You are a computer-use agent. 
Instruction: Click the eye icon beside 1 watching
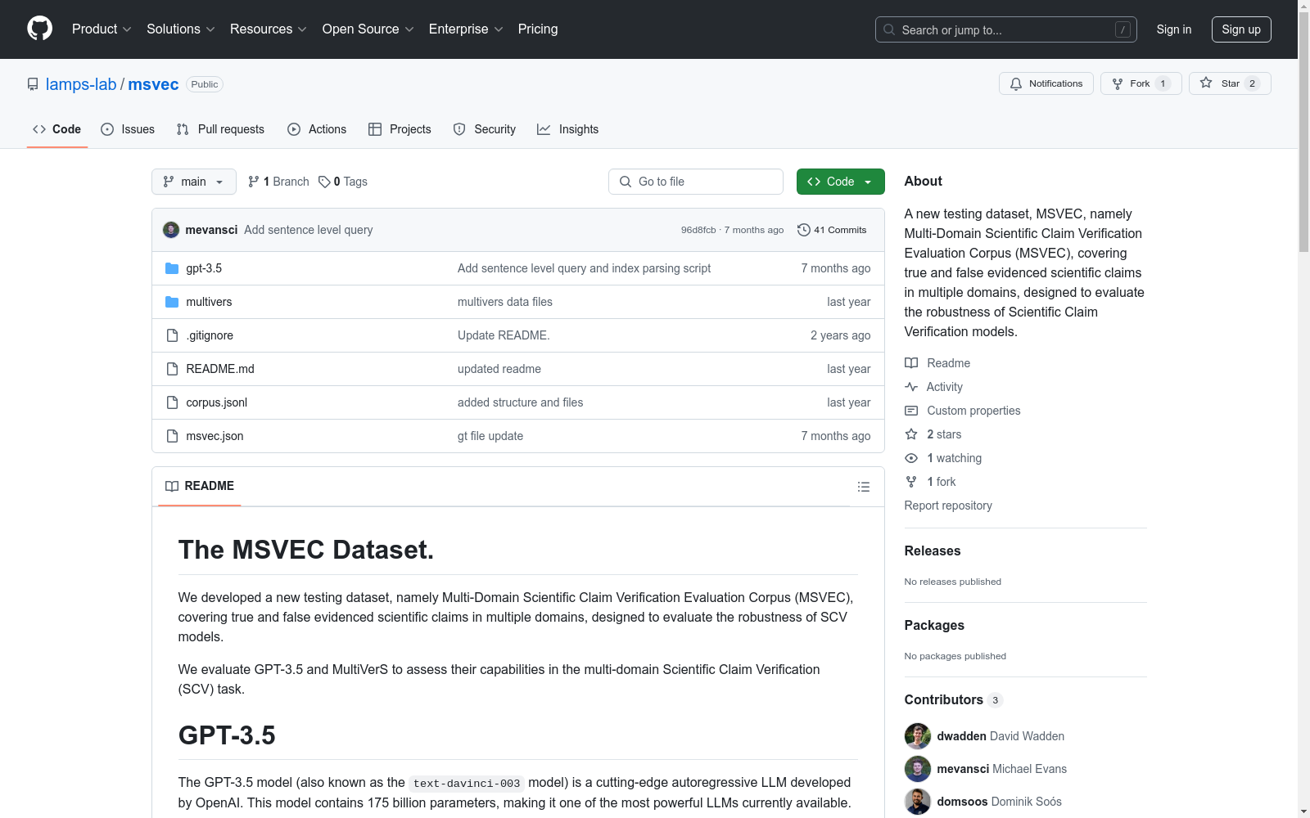click(x=911, y=458)
